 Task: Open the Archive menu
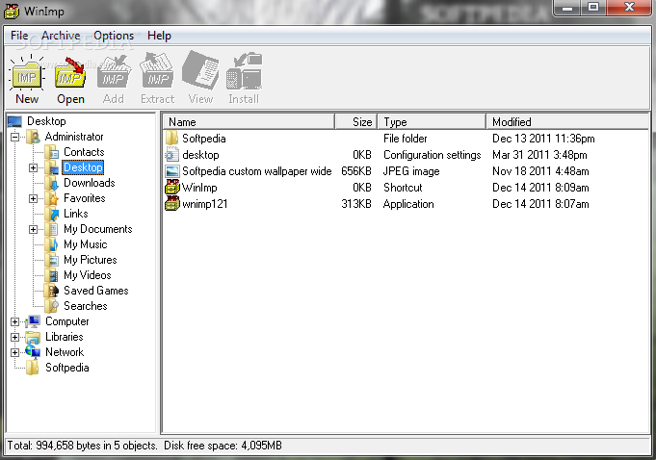click(x=61, y=36)
